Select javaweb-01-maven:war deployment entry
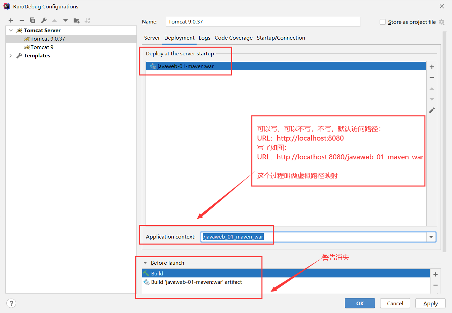This screenshot has height=313, width=452. click(286, 66)
